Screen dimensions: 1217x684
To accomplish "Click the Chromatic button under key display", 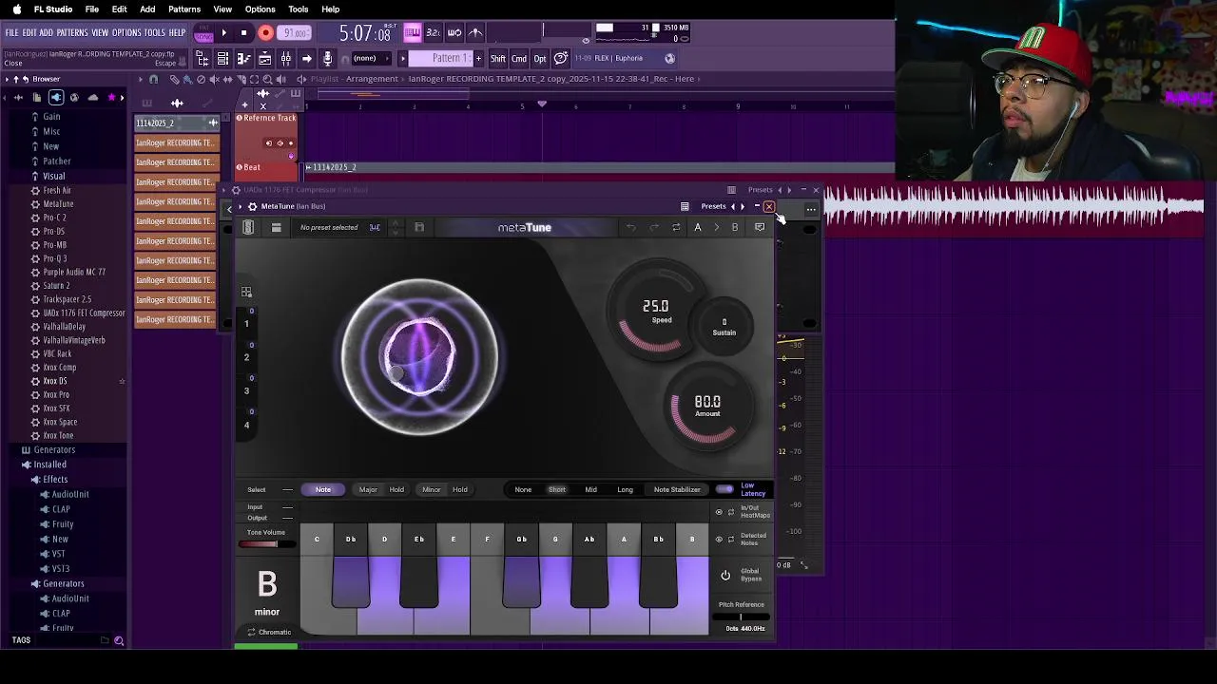I will click(x=269, y=632).
